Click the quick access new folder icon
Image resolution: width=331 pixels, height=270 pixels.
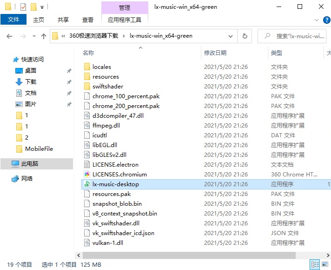(x=33, y=7)
